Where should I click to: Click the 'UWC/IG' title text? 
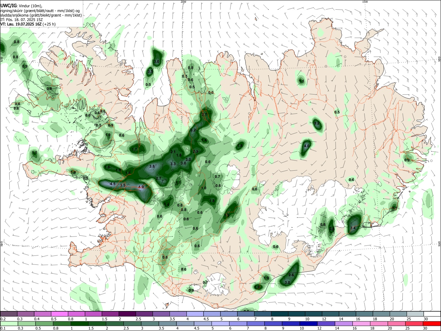[x=8, y=6]
